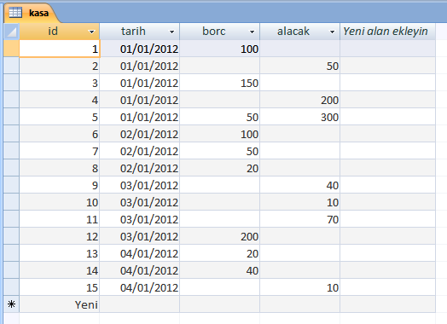Switch to the kasa table tab
This screenshot has width=447, height=324.
[x=32, y=13]
